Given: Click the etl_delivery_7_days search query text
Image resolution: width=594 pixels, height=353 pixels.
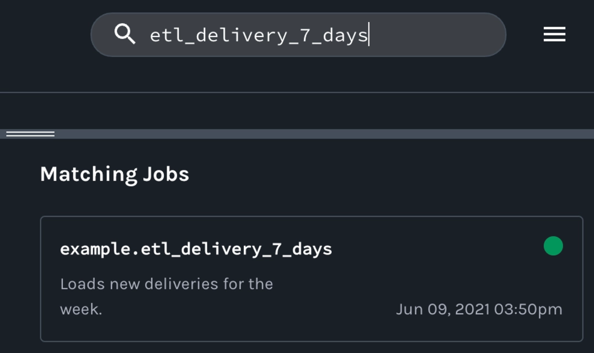Looking at the screenshot, I should pos(259,35).
